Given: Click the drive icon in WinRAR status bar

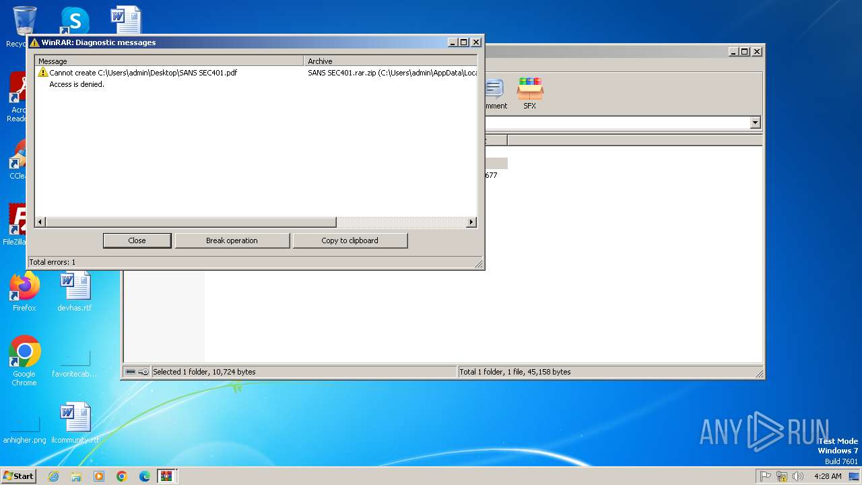Looking at the screenshot, I should tap(131, 372).
